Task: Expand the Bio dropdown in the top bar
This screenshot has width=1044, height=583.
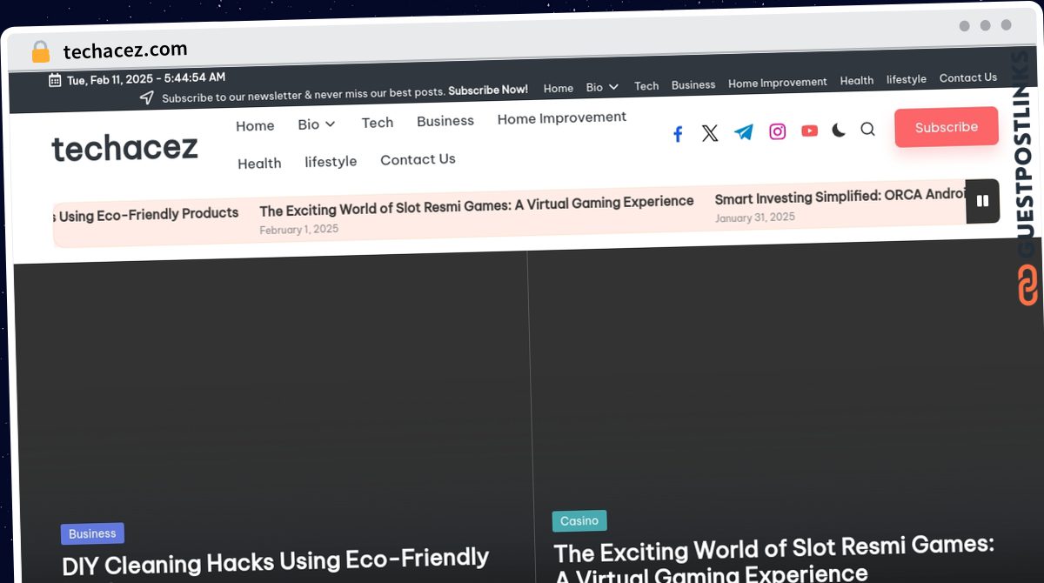Action: [x=602, y=87]
